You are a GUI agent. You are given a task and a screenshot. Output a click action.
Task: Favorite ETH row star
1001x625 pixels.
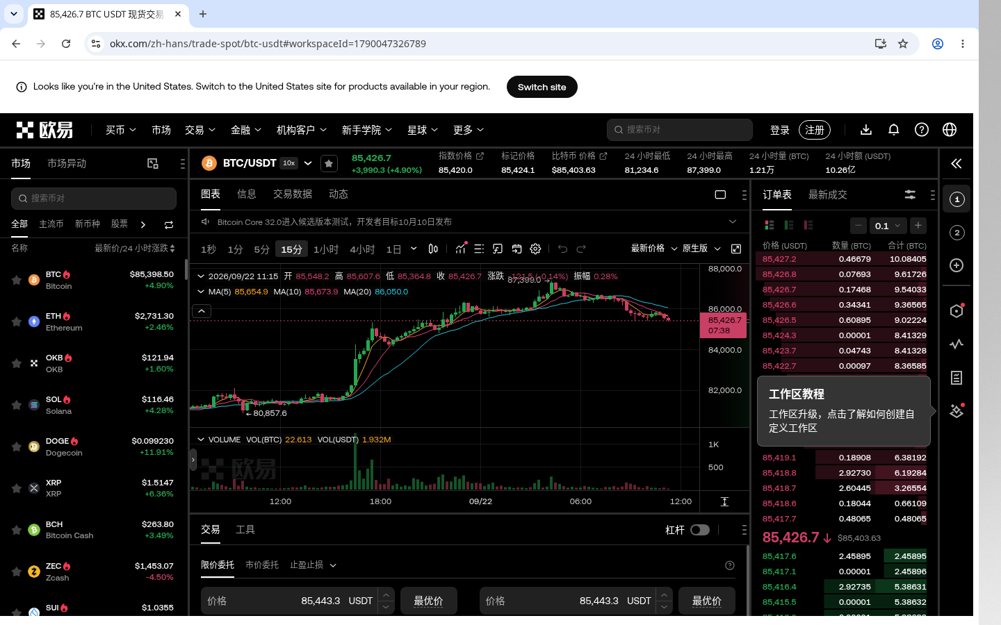pos(17,322)
